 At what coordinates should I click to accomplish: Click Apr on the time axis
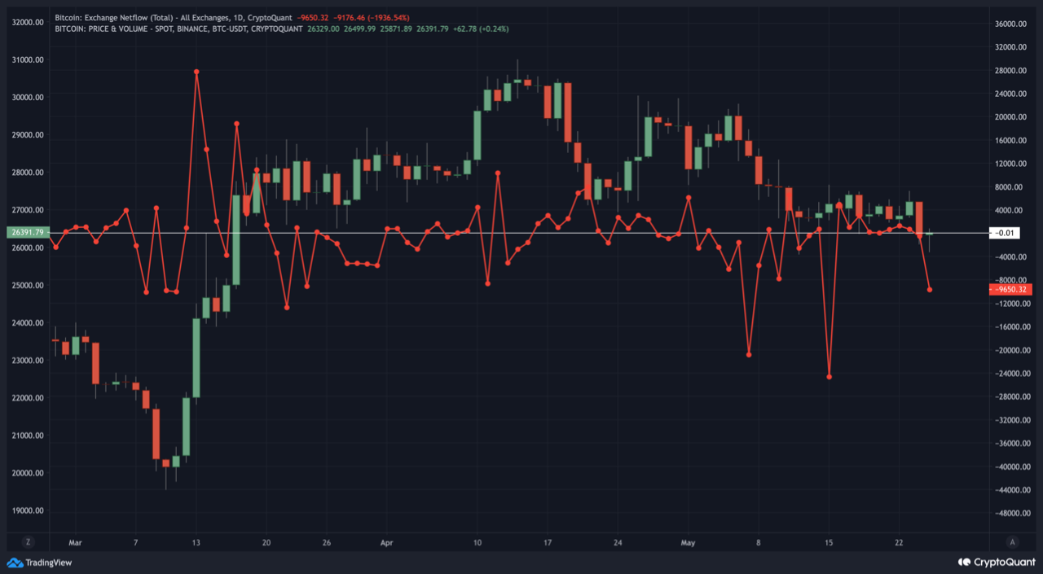coord(386,542)
